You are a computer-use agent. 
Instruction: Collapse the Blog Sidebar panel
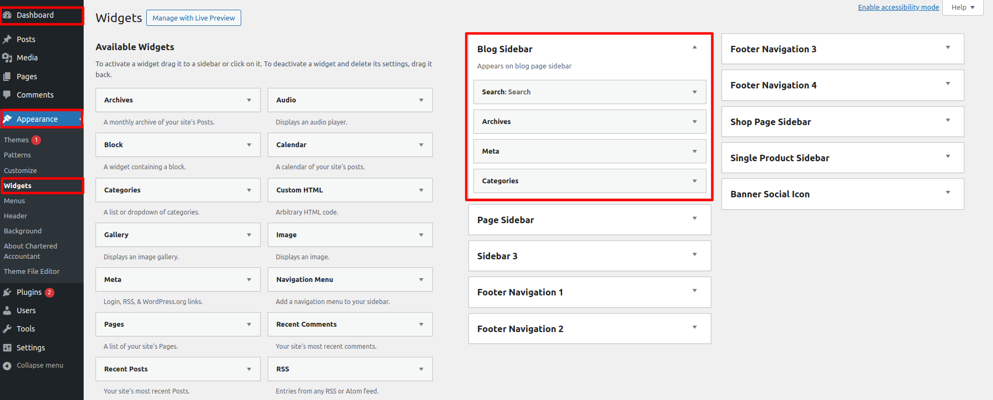(695, 48)
